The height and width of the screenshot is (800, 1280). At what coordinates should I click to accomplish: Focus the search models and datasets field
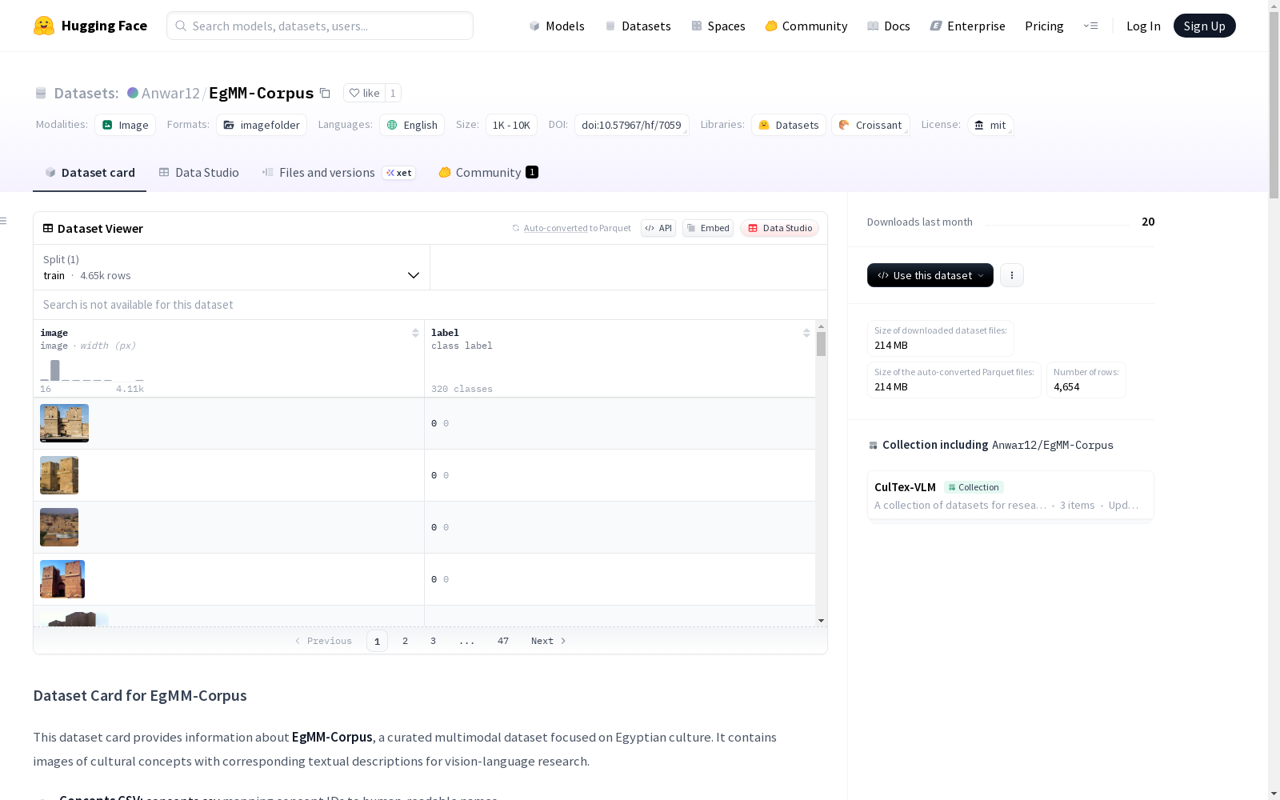coord(320,26)
